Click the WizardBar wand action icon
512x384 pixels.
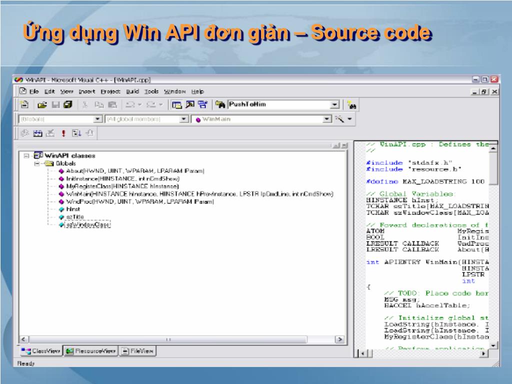pyautogui.click(x=340, y=119)
